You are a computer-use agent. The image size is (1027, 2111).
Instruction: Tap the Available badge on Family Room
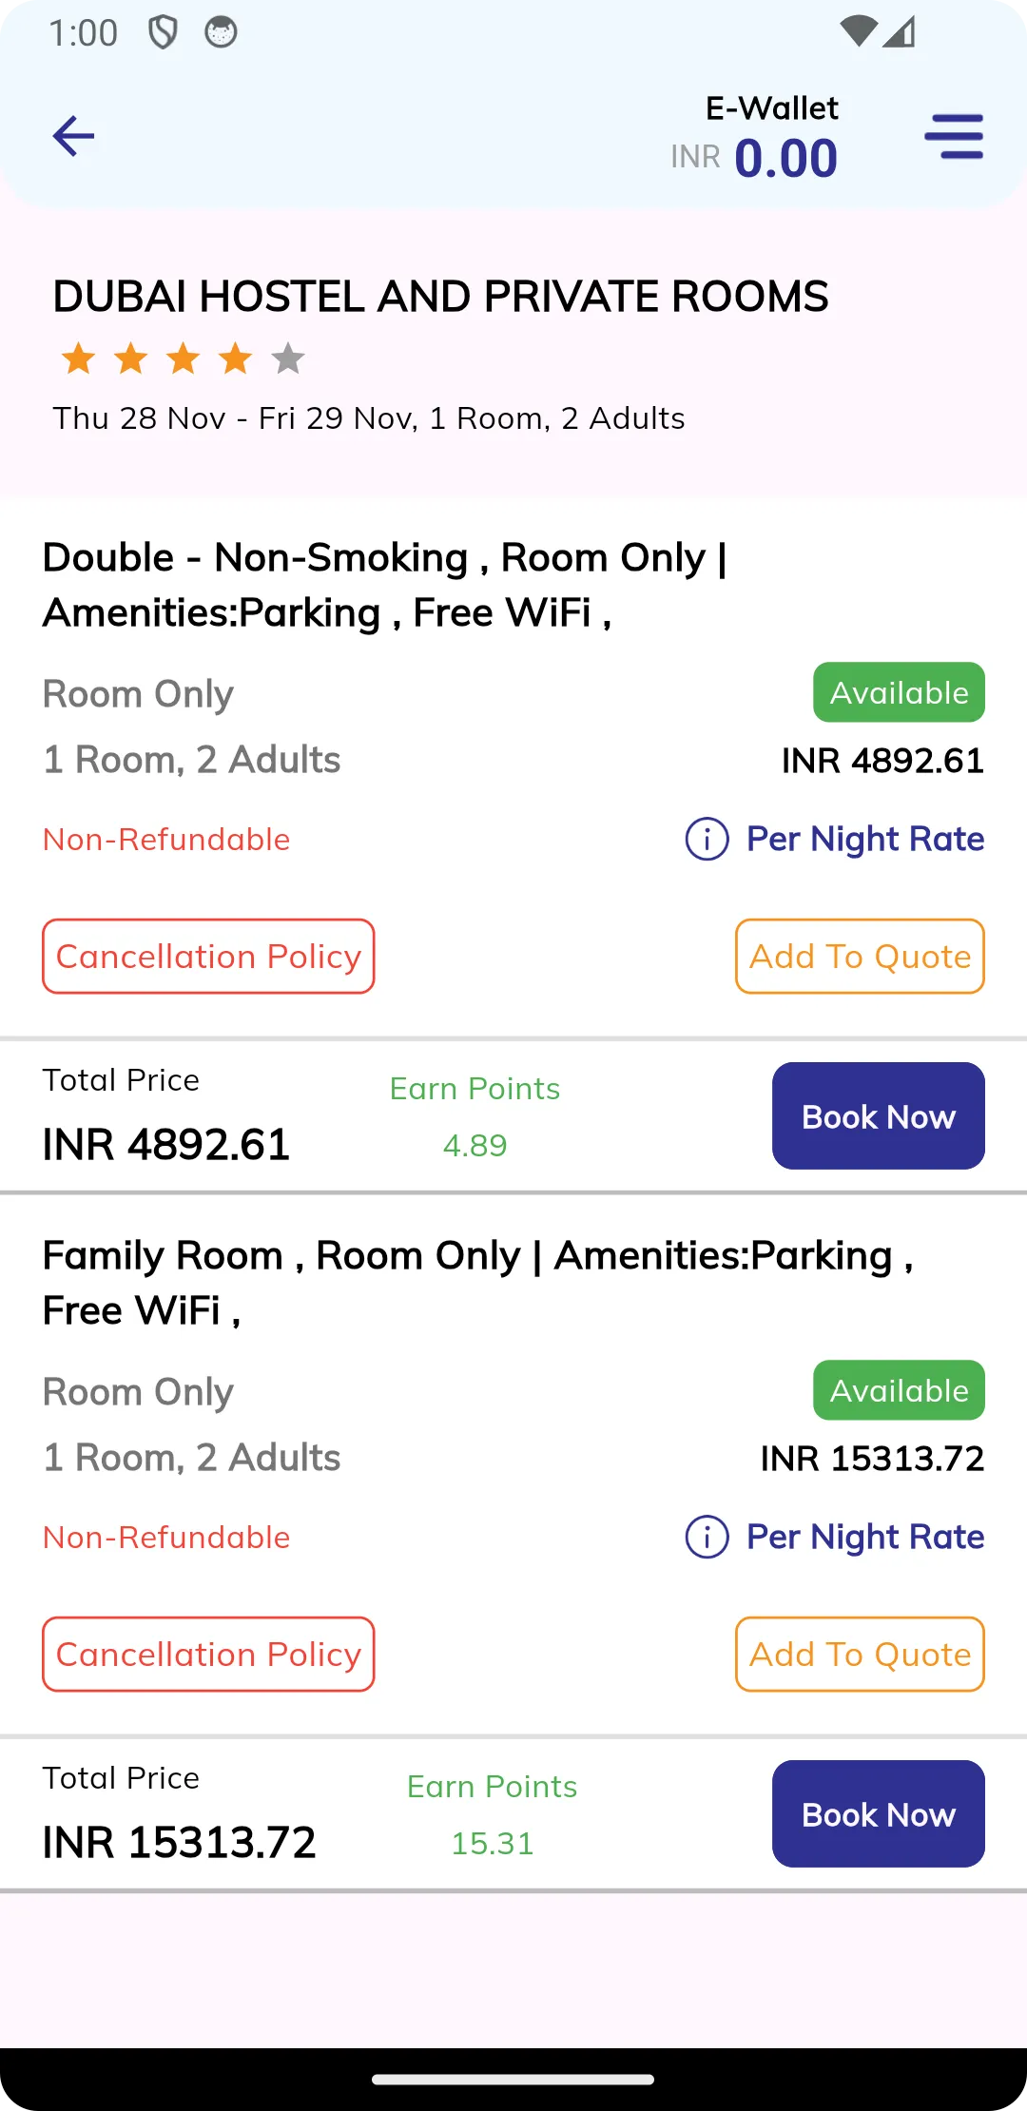[x=899, y=1390]
